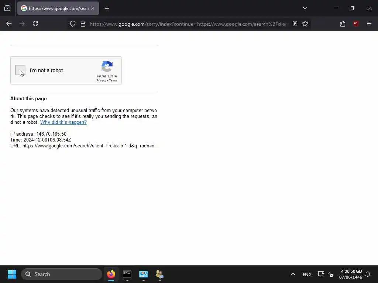Open reCAPTCHA Terms link
Screen dimensions: 378x283
(x=113, y=80)
